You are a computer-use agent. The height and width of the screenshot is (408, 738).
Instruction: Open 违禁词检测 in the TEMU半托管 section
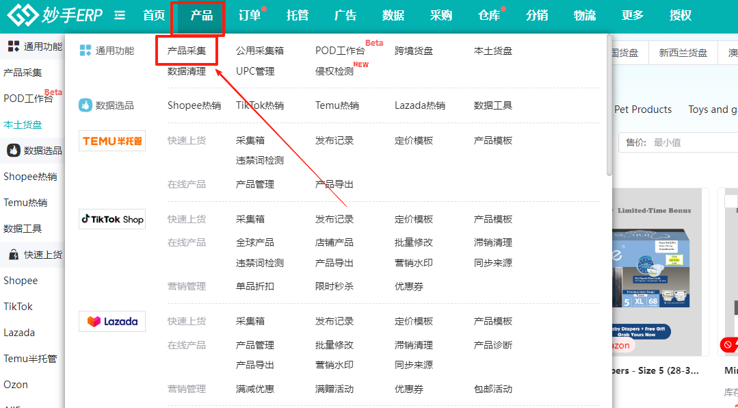[260, 160]
